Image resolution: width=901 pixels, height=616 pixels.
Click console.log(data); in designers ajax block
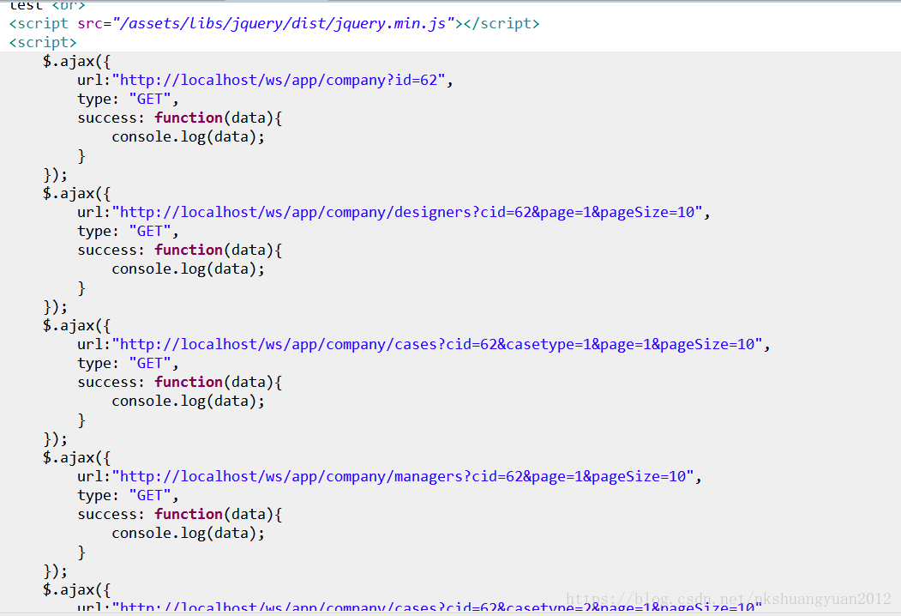coord(189,269)
